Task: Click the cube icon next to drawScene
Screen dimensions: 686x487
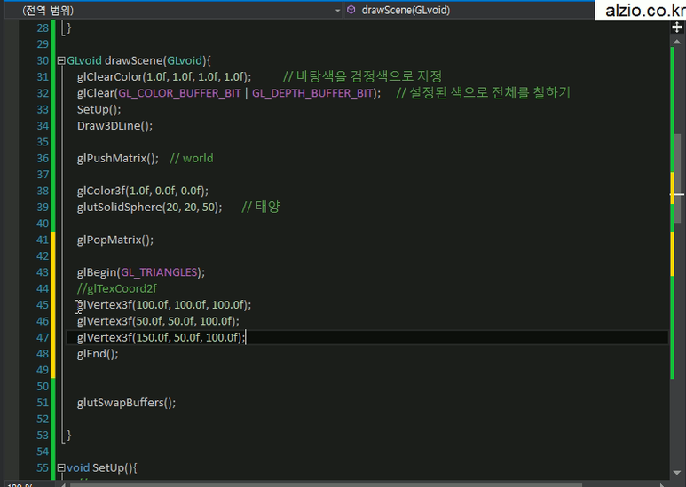Action: pos(351,10)
